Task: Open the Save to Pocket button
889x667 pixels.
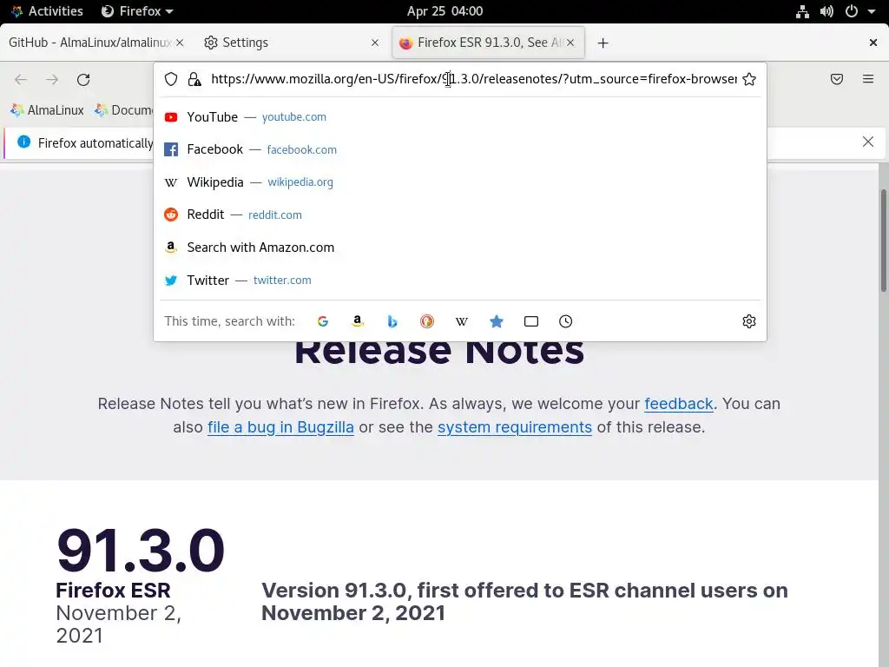Action: tap(836, 79)
